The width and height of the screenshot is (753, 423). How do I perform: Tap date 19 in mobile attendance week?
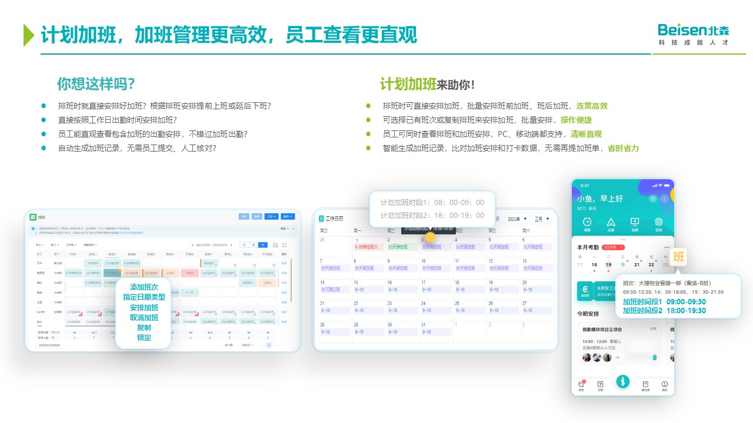(x=608, y=264)
